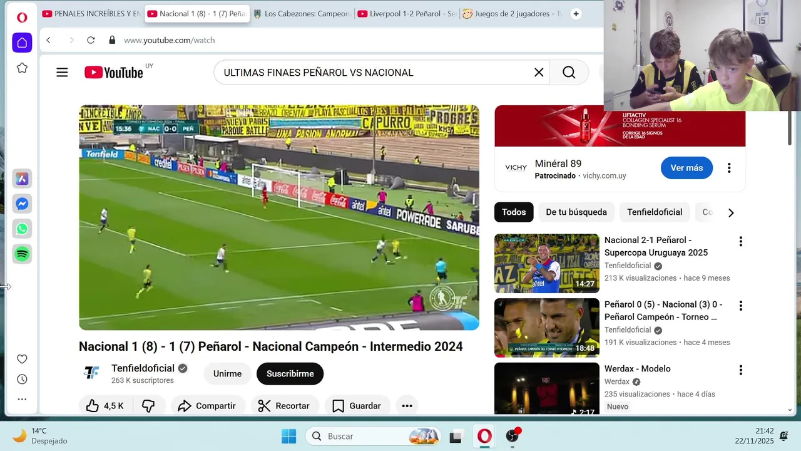Open the Opera menu logo
The image size is (801, 451).
(x=22, y=18)
